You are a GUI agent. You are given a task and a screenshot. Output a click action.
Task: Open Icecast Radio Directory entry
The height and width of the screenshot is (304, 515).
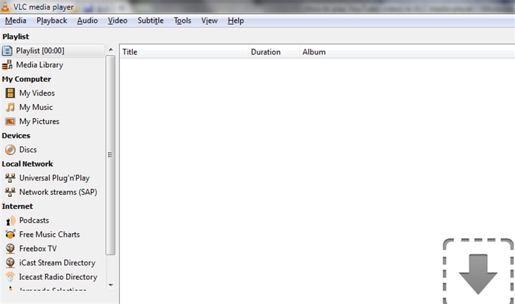click(x=58, y=277)
